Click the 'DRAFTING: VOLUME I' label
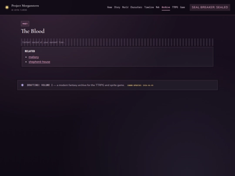This screenshot has width=235, height=176. coord(40,85)
